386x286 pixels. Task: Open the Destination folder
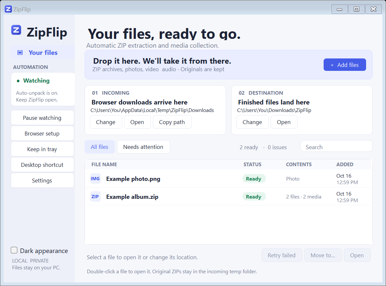pyautogui.click(x=284, y=122)
